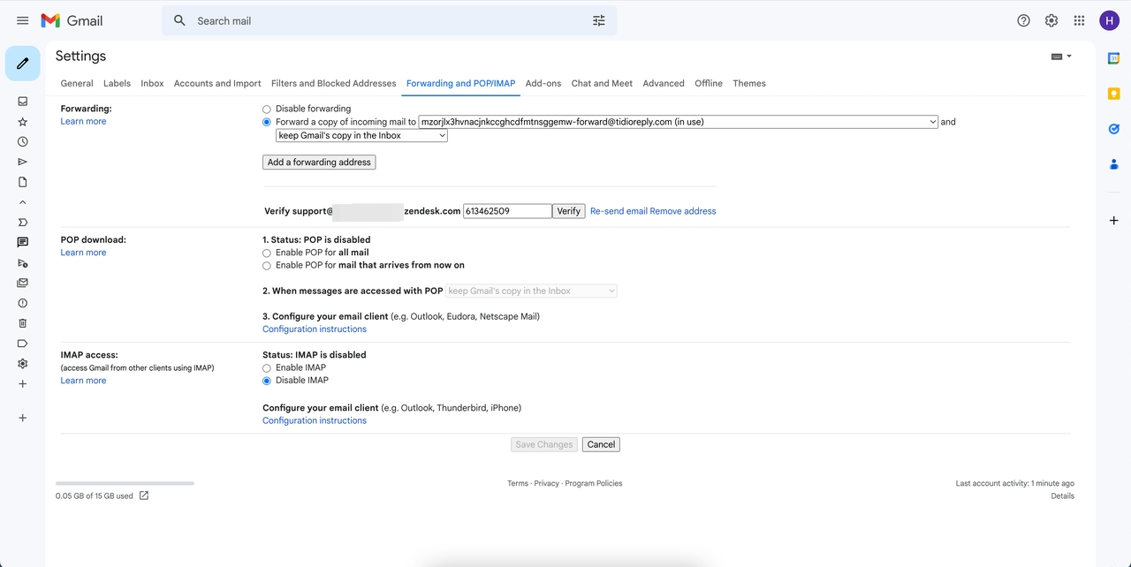Open the Starred folder in sidebar

coord(23,122)
